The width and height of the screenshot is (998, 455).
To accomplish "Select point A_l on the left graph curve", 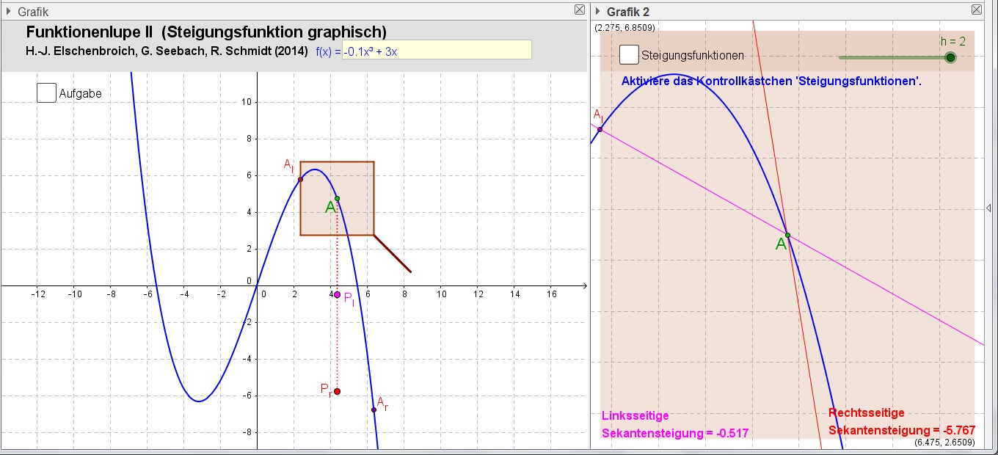I will 300,179.
